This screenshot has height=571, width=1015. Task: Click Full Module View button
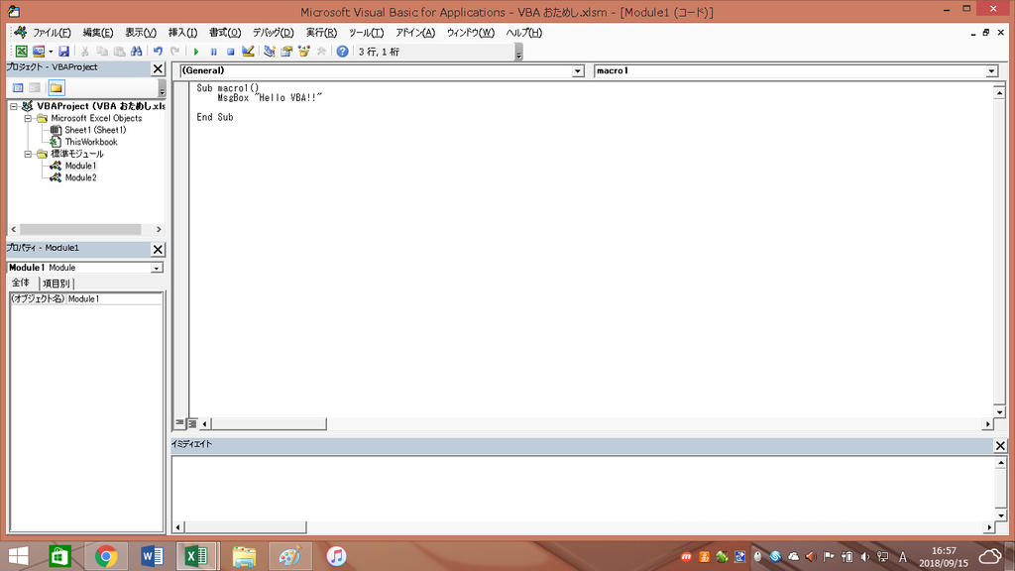pos(192,423)
